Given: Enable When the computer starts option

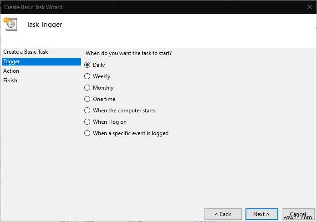Looking at the screenshot, I should coord(87,111).
